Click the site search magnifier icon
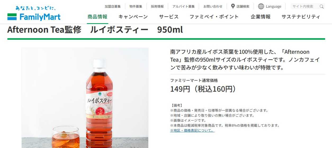Screen dimensions: 332x148 coord(322,6)
